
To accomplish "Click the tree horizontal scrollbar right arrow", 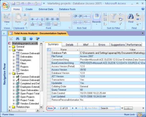I will (x=38, y=110).
